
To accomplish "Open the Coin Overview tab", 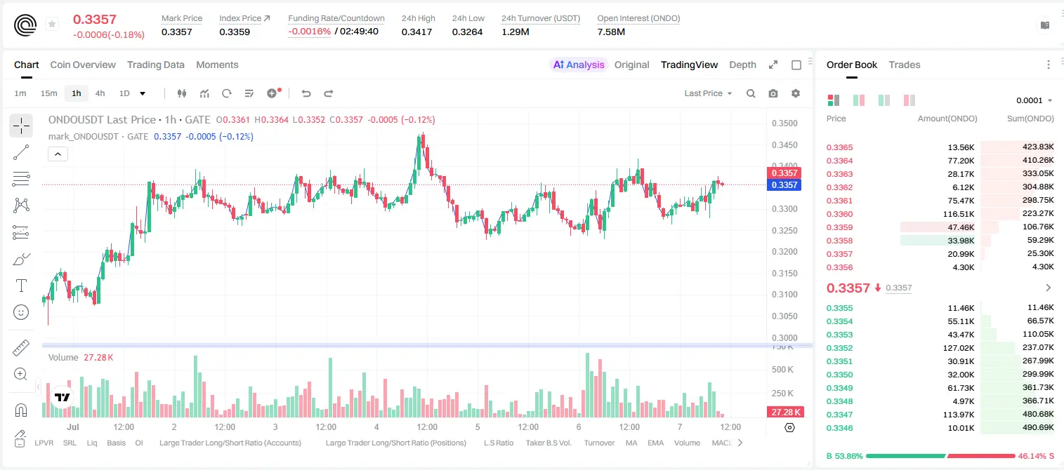I will pyautogui.click(x=83, y=65).
